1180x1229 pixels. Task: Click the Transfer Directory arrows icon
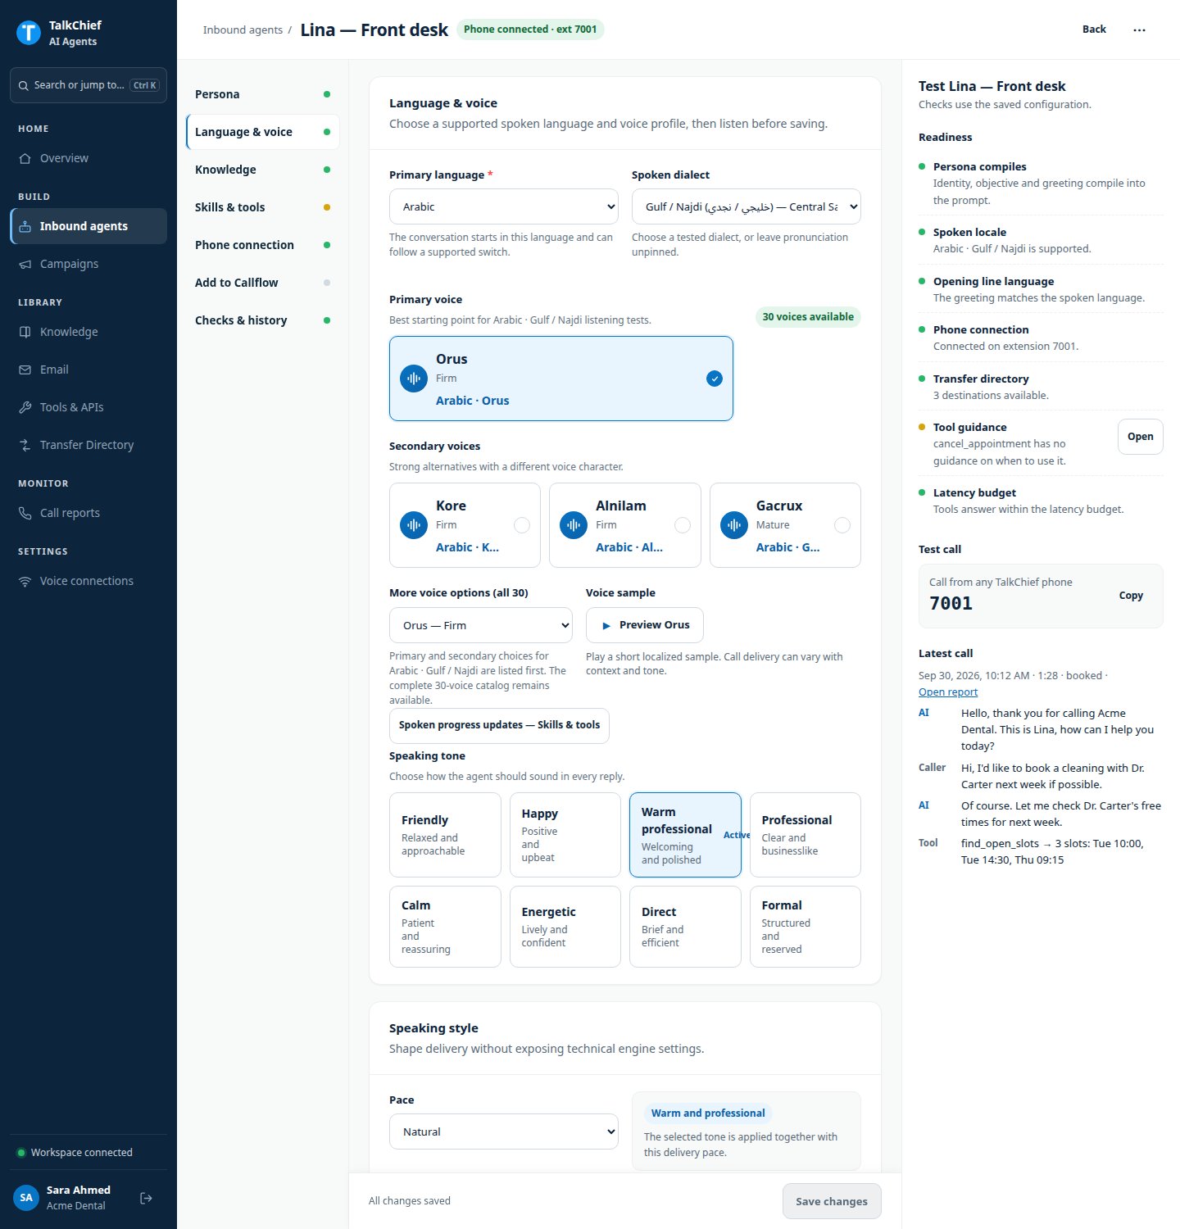pyautogui.click(x=25, y=446)
